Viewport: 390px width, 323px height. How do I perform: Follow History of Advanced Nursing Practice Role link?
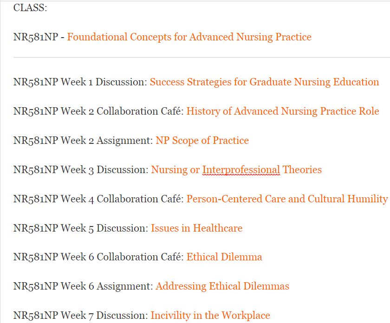point(282,111)
